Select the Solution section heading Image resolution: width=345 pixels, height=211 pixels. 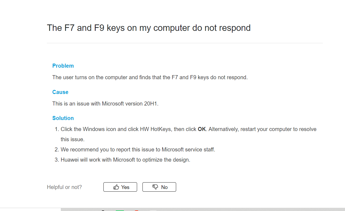tap(63, 118)
